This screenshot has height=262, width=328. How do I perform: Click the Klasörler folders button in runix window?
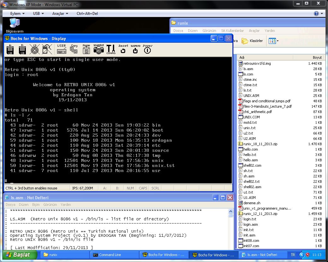(x=252, y=41)
